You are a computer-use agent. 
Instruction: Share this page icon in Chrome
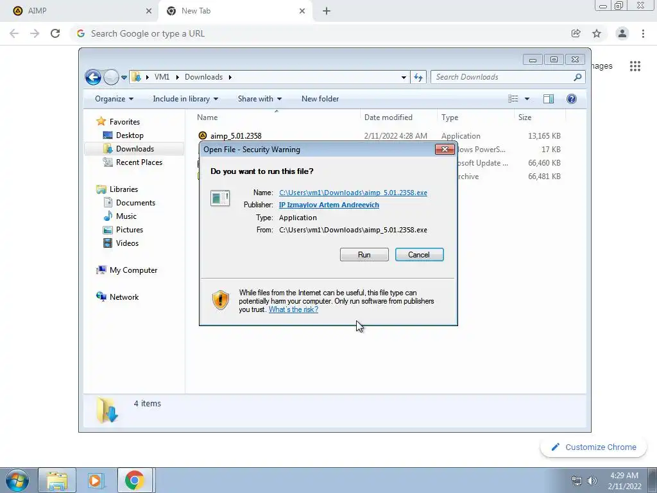point(576,33)
